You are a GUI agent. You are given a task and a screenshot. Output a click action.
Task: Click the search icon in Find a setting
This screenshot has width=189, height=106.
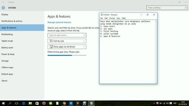click(x=185, y=8)
